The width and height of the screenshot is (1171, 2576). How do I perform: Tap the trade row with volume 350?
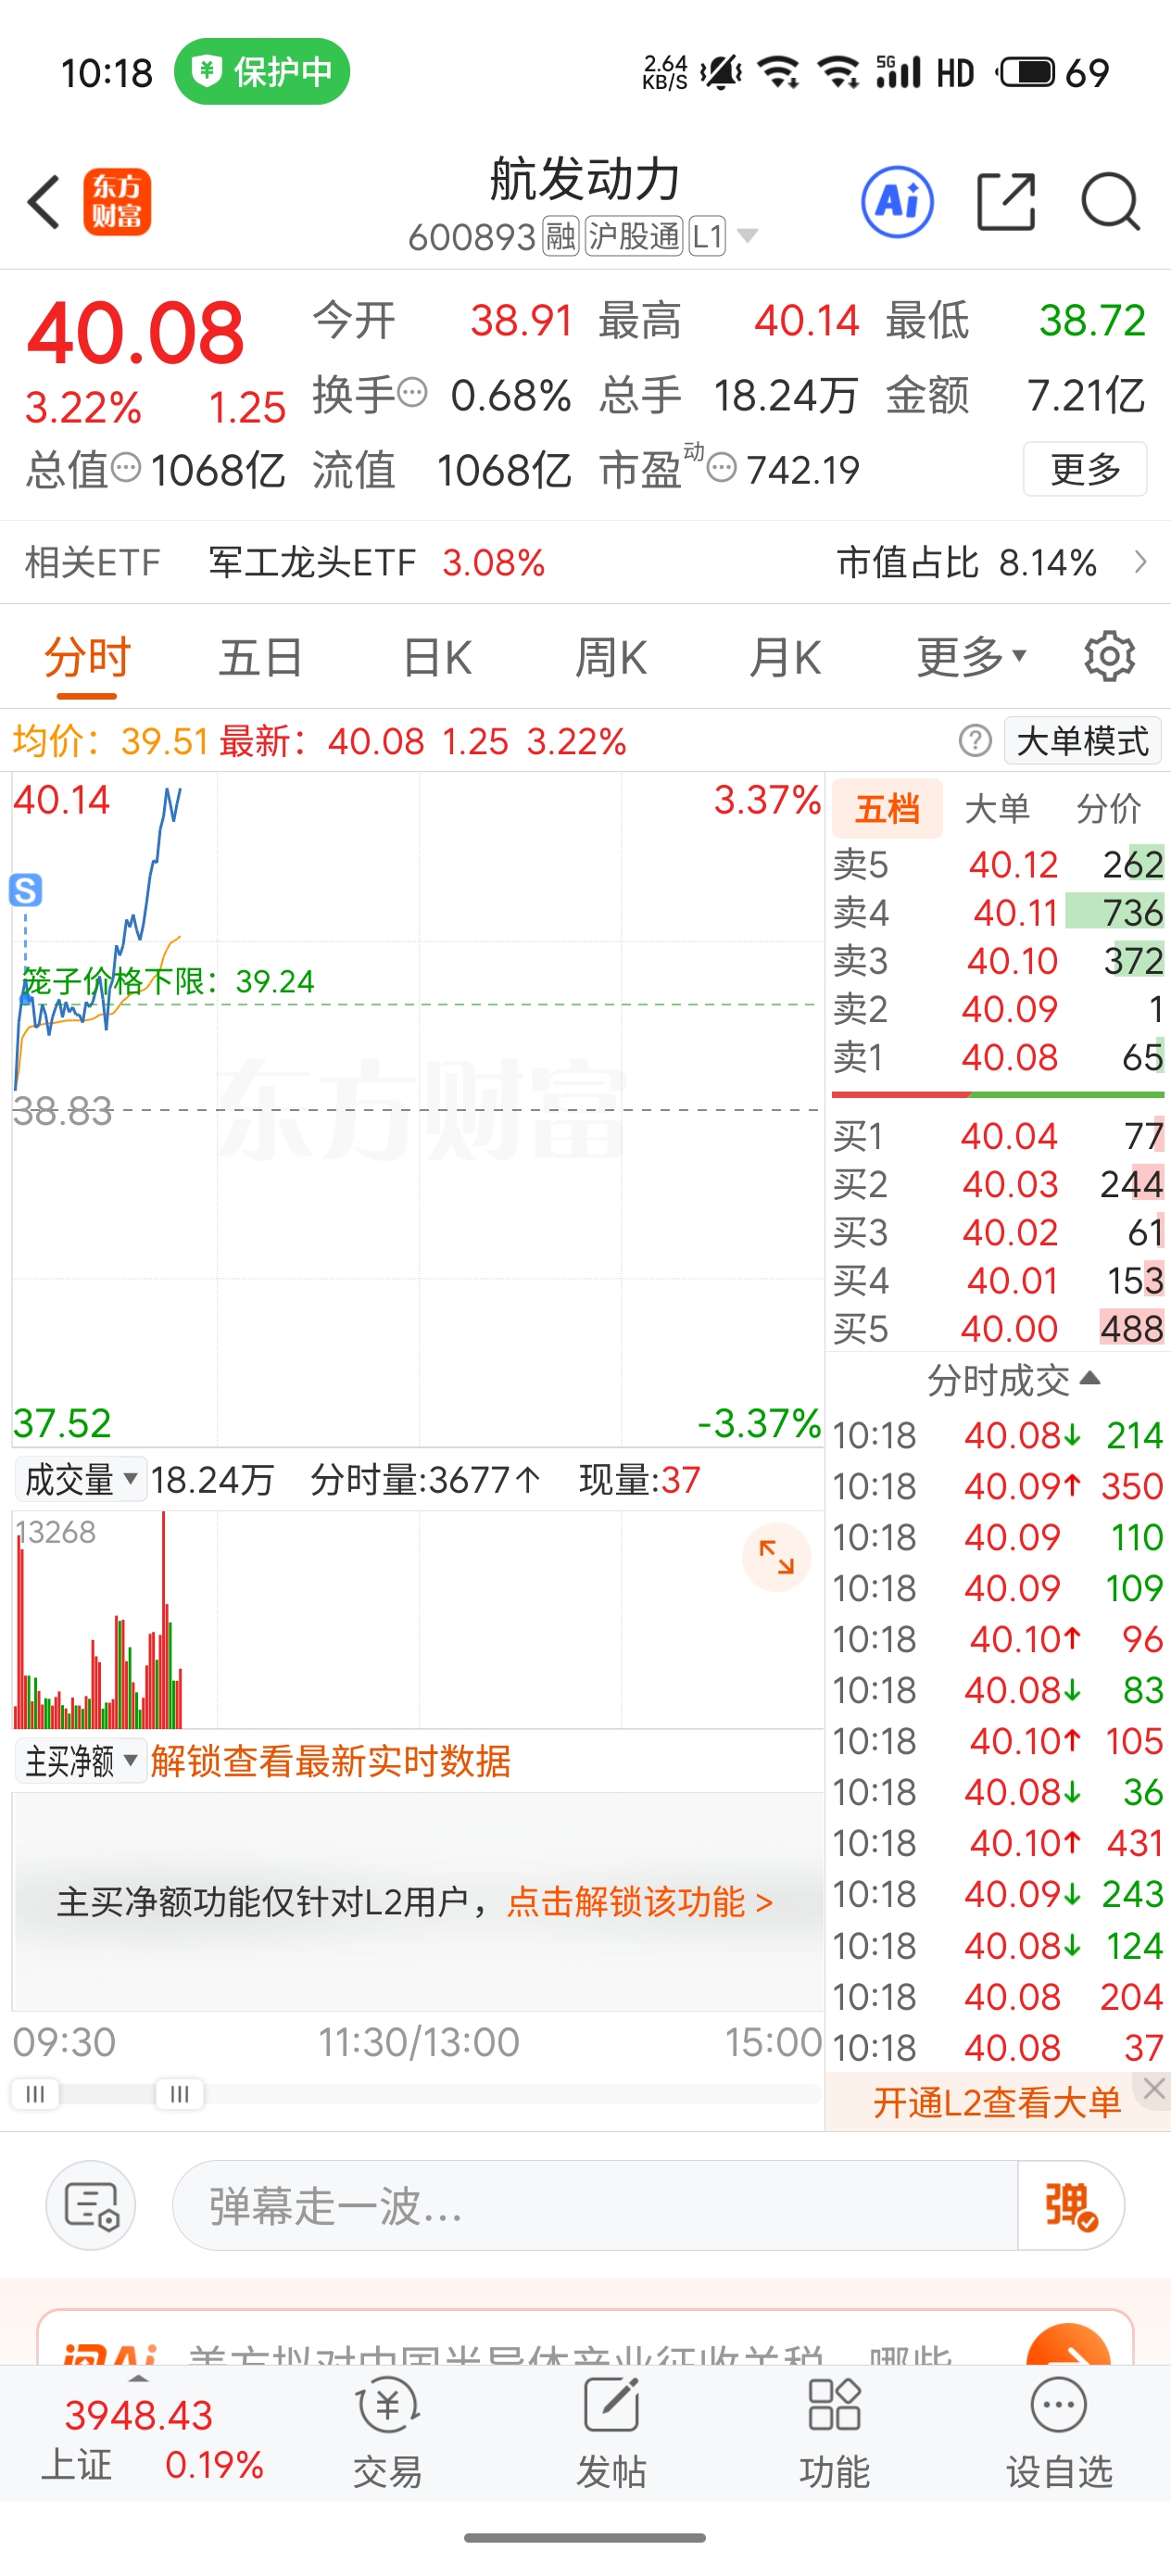coord(998,1486)
